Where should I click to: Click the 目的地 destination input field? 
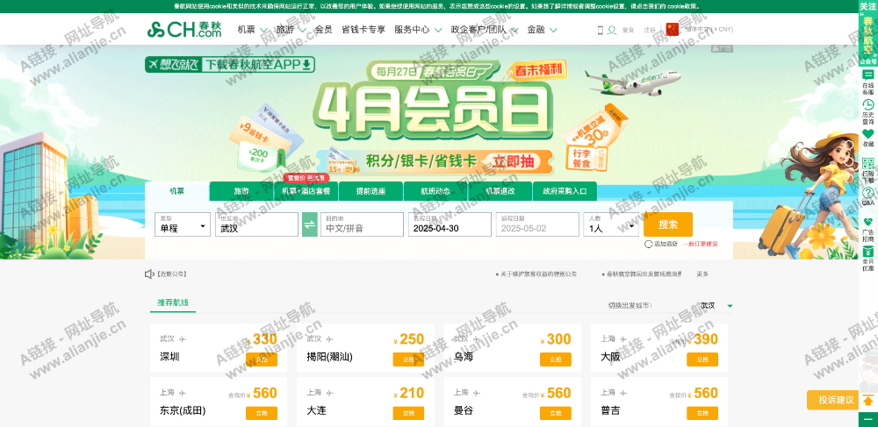[x=362, y=224]
